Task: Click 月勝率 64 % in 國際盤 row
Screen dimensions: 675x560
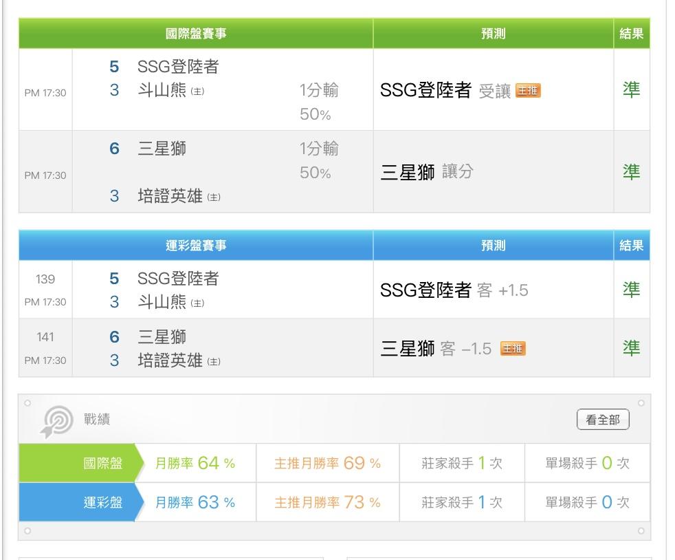Action: (195, 463)
